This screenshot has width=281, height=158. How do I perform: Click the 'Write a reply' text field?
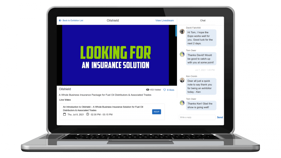[197, 117]
